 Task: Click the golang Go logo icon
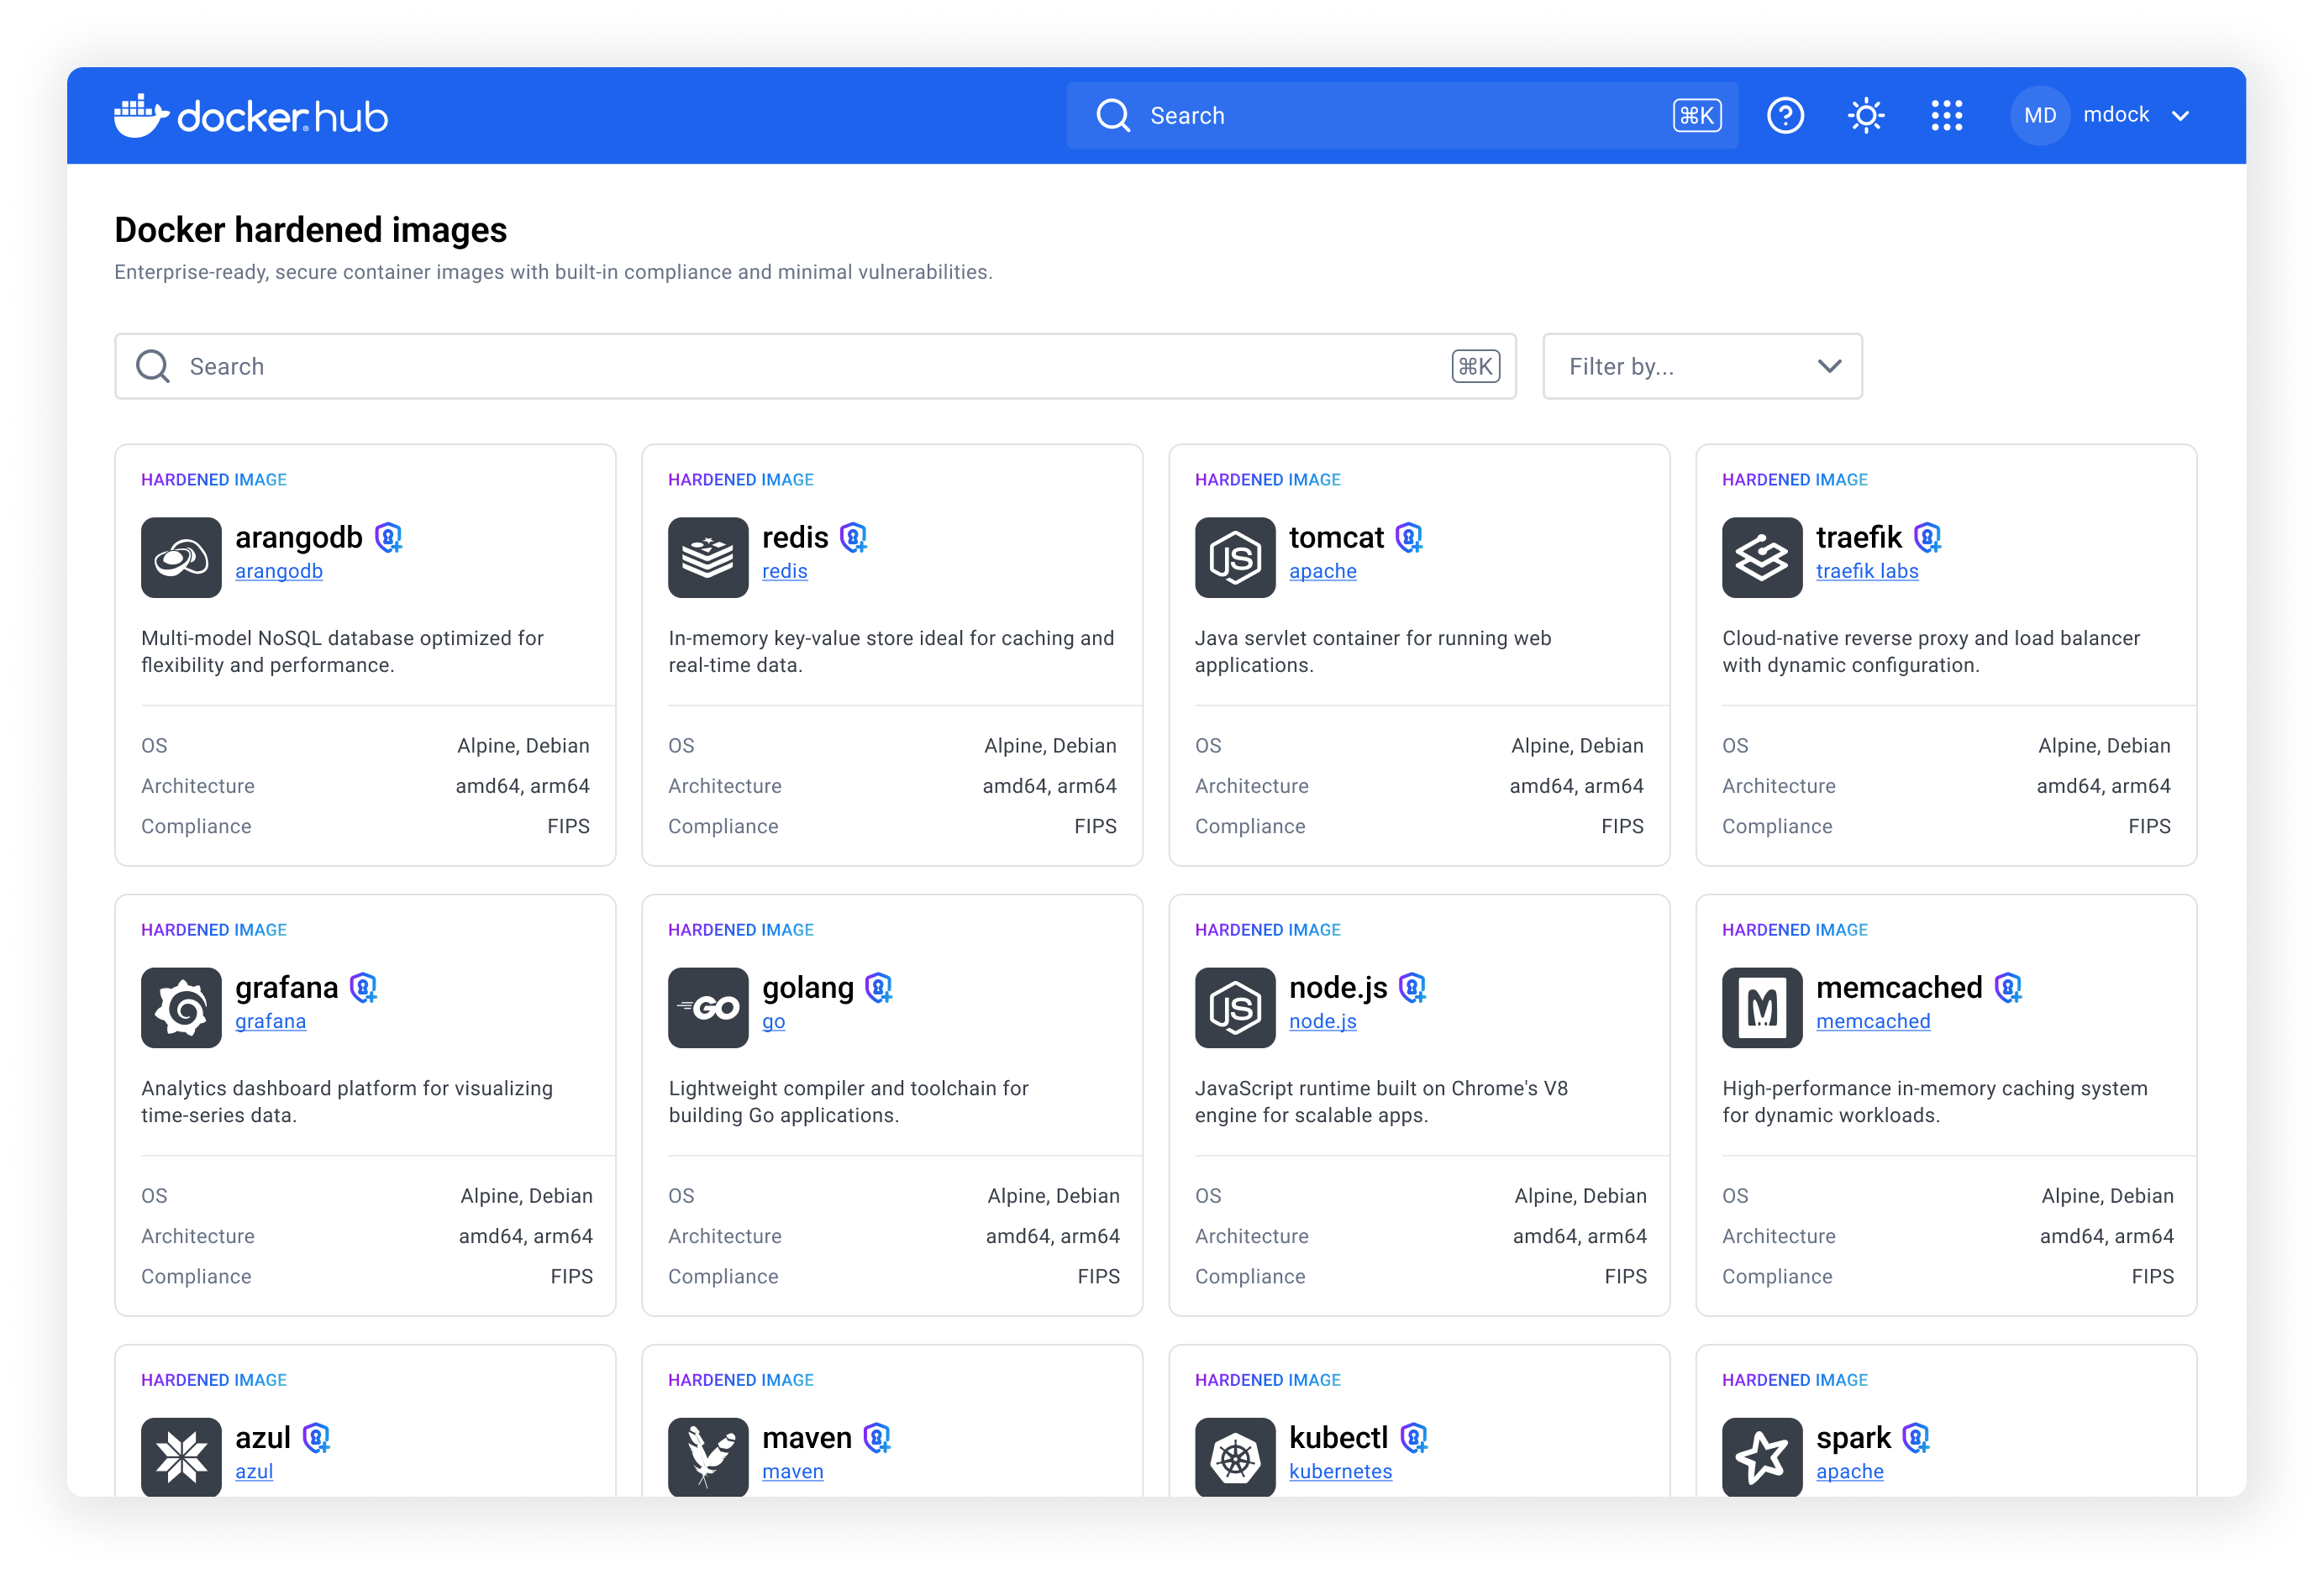pyautogui.click(x=708, y=1007)
